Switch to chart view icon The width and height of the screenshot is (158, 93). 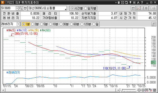pos(138,8)
